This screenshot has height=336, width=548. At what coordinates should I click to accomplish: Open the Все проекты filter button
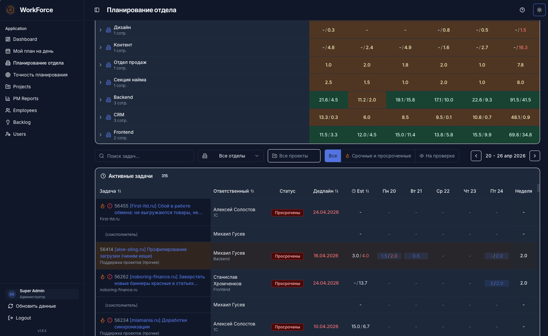click(x=294, y=156)
